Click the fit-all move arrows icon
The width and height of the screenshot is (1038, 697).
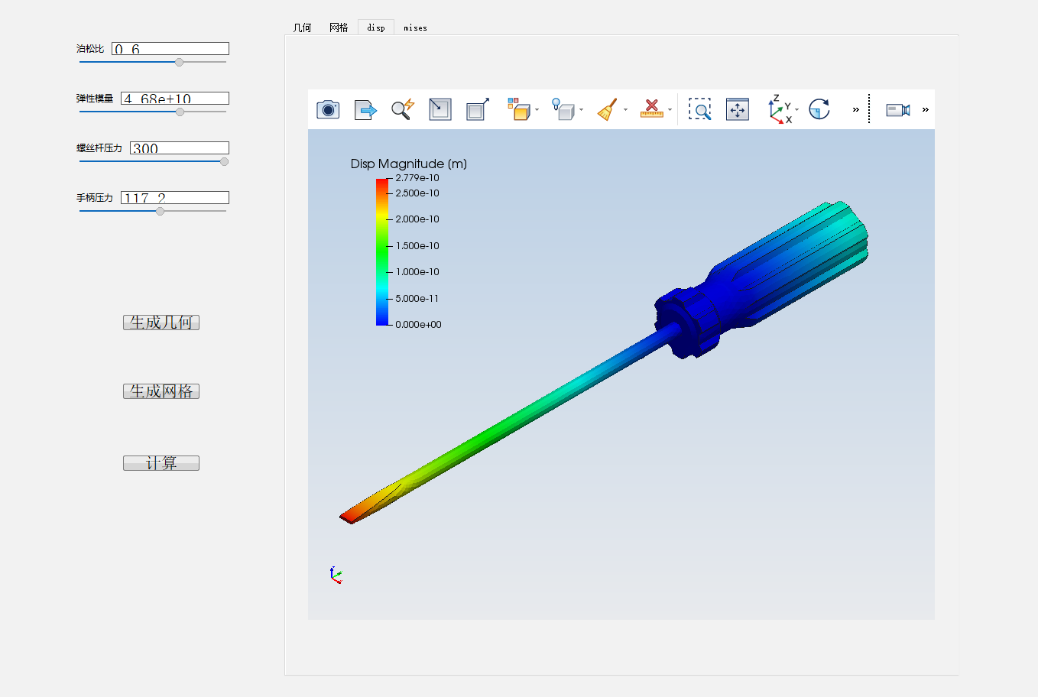(738, 109)
